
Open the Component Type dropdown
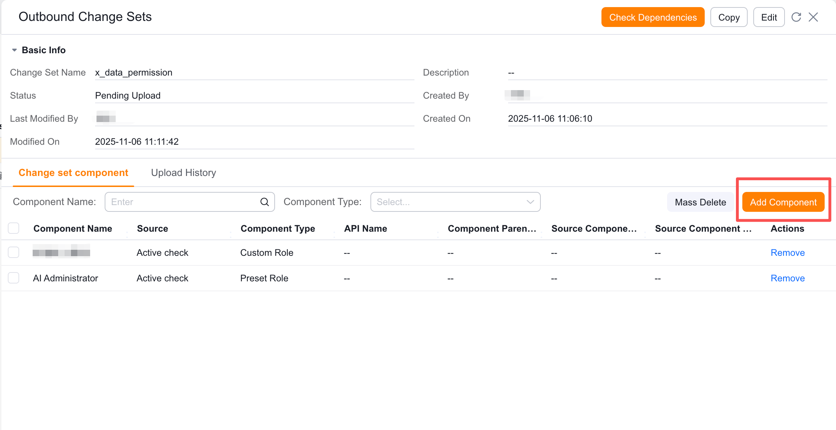tap(455, 202)
